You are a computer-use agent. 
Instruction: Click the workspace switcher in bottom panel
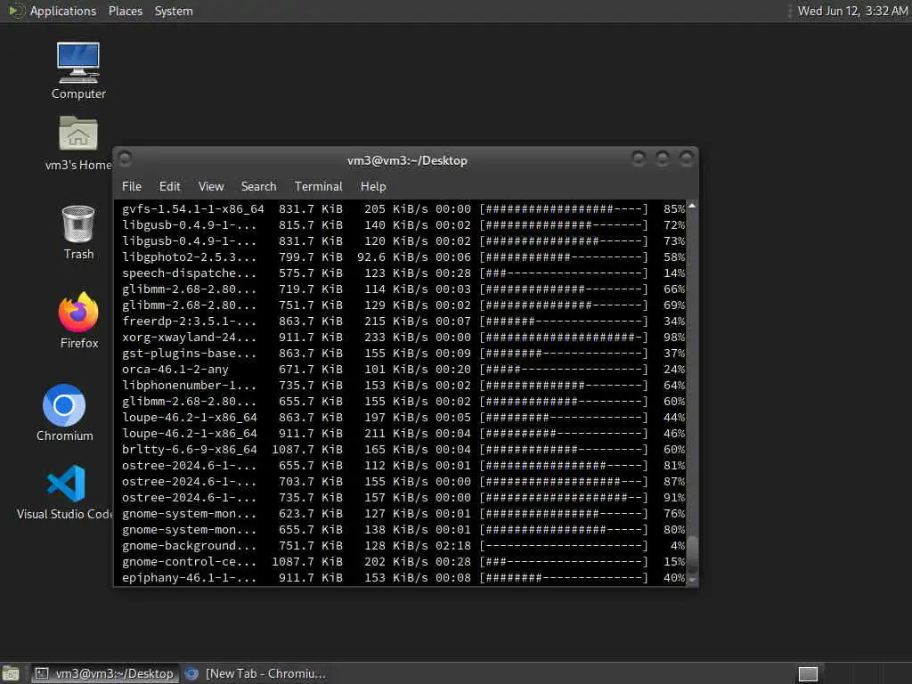pos(808,673)
